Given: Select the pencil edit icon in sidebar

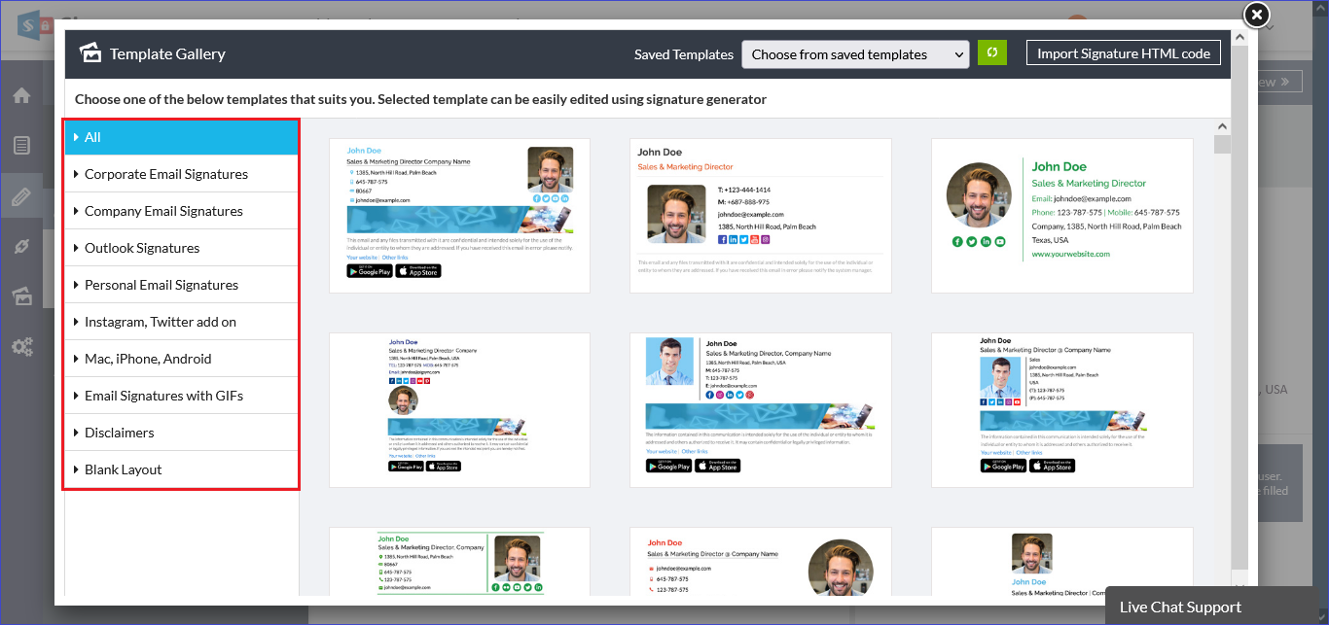Looking at the screenshot, I should 21,197.
